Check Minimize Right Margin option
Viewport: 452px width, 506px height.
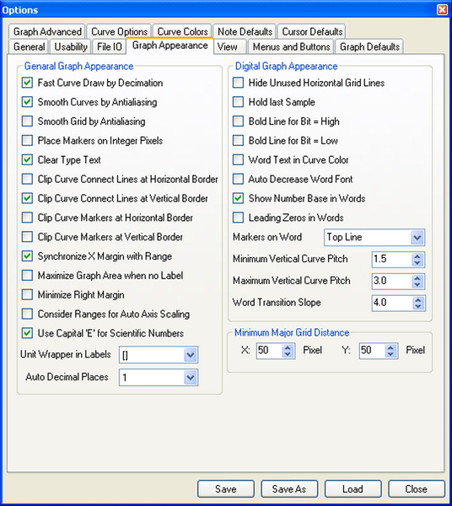(x=27, y=294)
